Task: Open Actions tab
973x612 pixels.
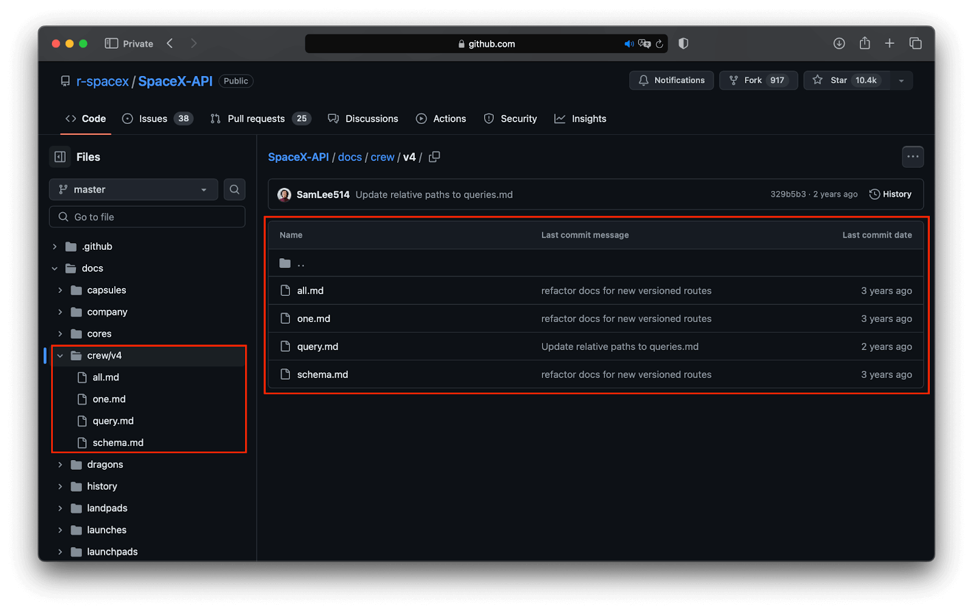Action: [x=441, y=119]
